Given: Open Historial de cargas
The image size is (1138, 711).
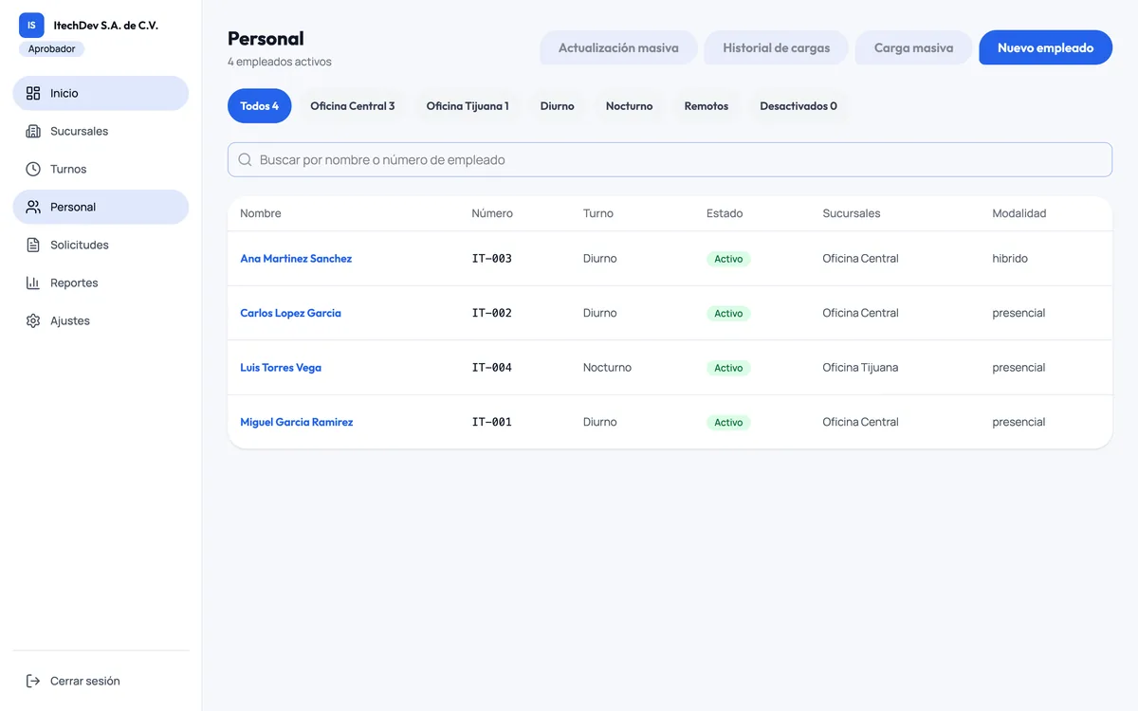Looking at the screenshot, I should 776,47.
